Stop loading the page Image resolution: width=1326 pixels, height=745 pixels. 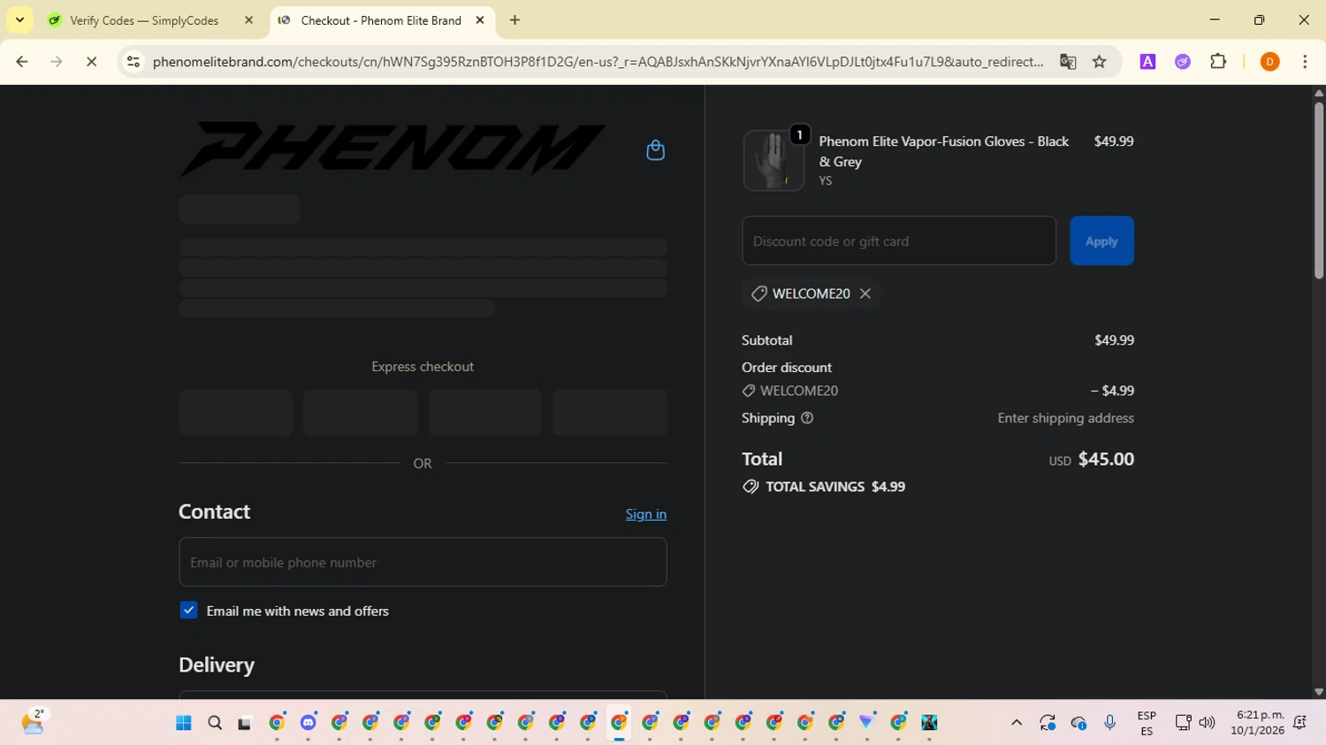(x=91, y=62)
